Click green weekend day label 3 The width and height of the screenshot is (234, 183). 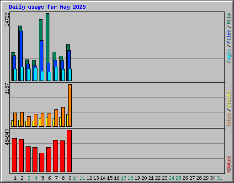29,178
